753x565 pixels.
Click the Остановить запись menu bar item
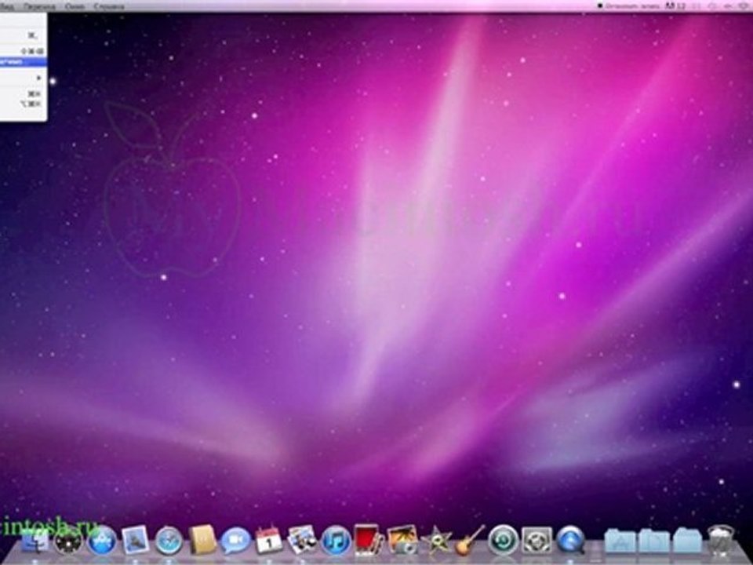pyautogui.click(x=627, y=5)
